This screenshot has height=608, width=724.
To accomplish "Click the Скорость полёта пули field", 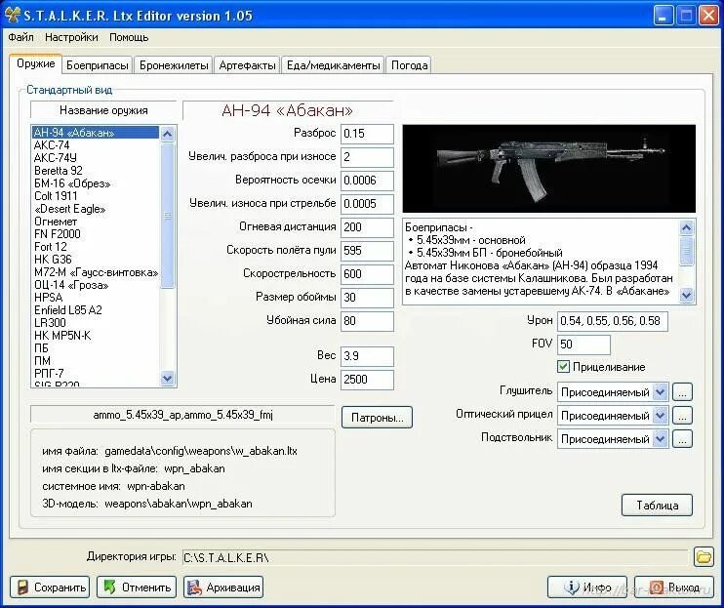I will pos(367,251).
